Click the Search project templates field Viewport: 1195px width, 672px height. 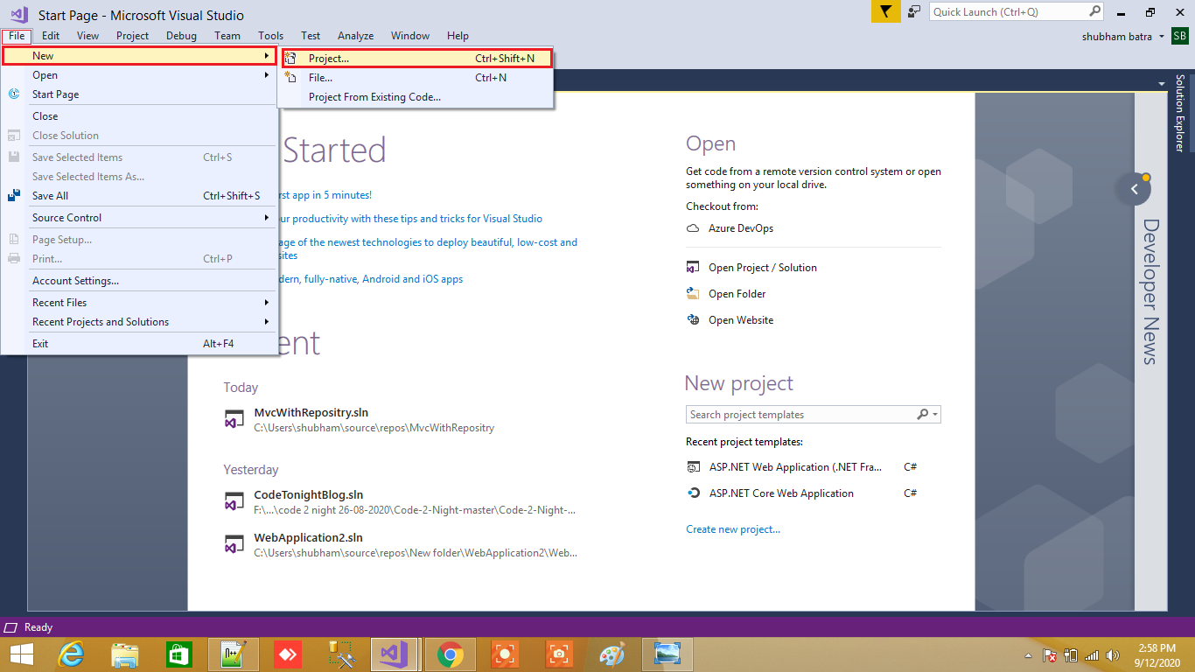800,415
